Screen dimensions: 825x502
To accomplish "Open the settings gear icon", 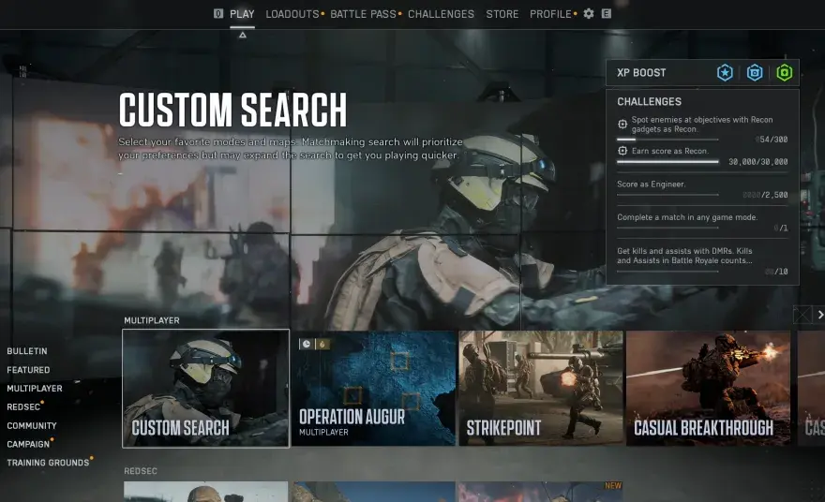I will (x=589, y=14).
